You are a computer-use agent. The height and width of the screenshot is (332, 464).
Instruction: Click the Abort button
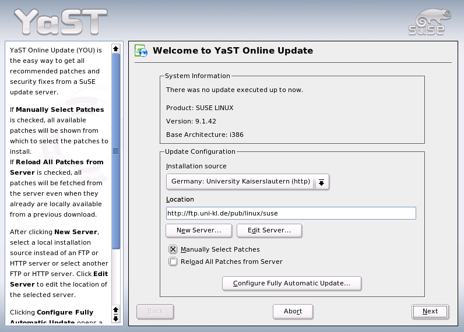293,311
